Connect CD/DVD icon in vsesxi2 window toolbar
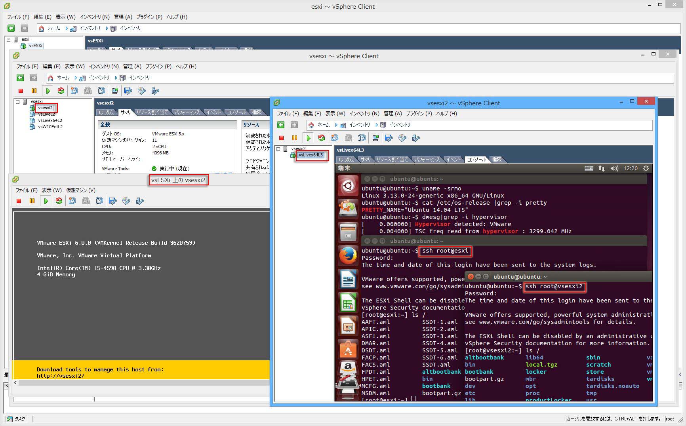The height and width of the screenshot is (426, 686). [x=402, y=138]
